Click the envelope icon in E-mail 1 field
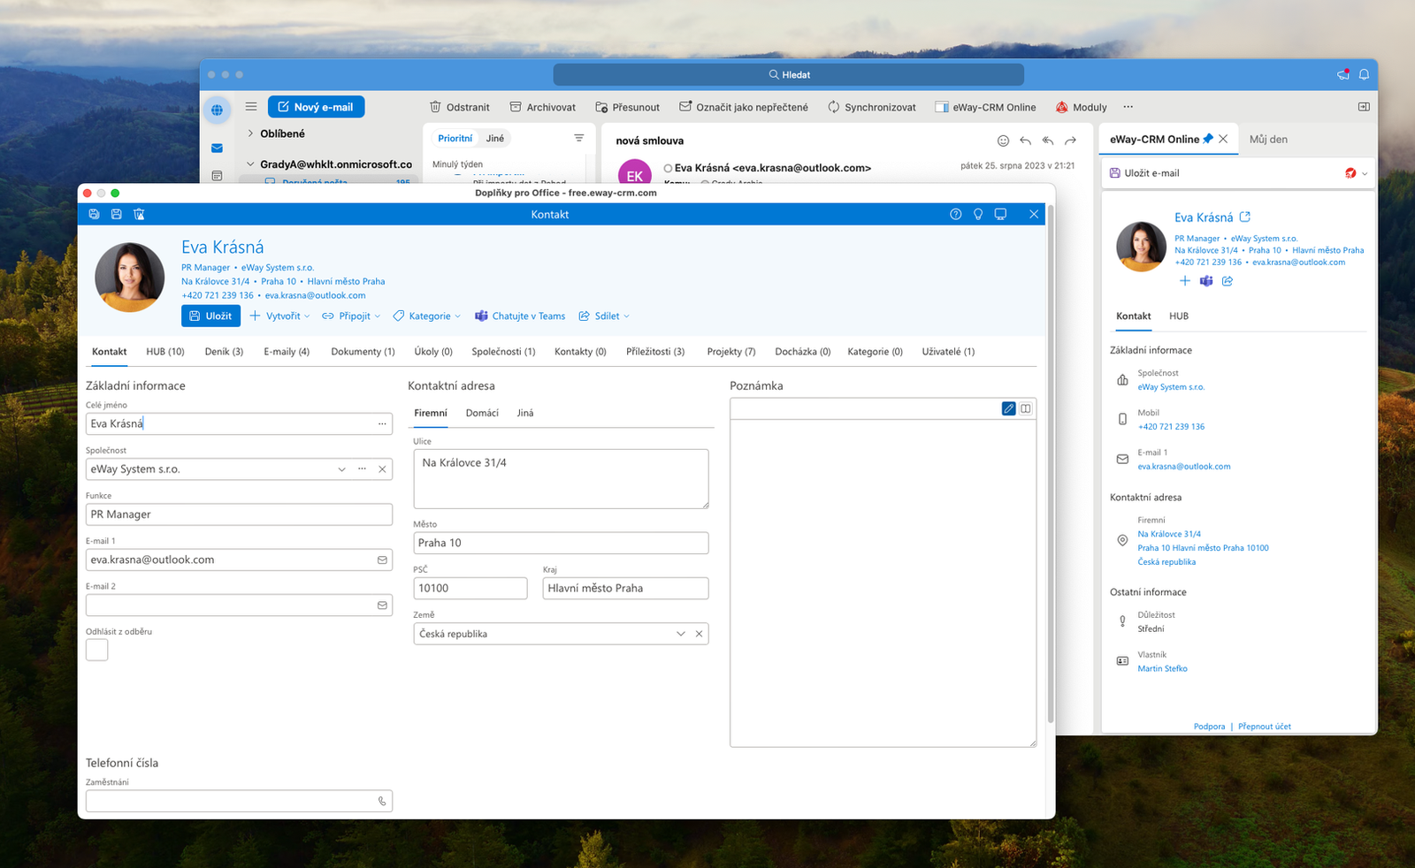The height and width of the screenshot is (868, 1415). [x=382, y=560]
